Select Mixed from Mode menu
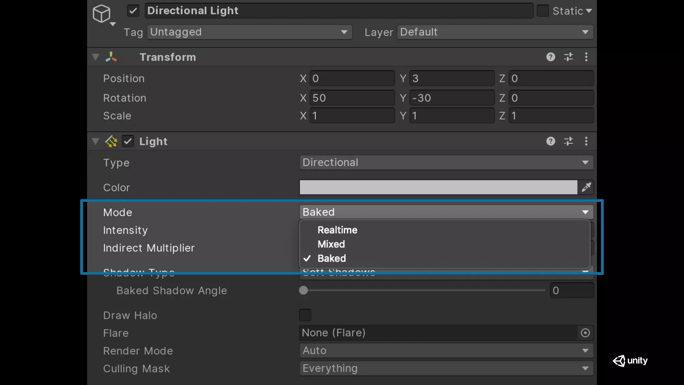The width and height of the screenshot is (684, 385). tap(331, 244)
